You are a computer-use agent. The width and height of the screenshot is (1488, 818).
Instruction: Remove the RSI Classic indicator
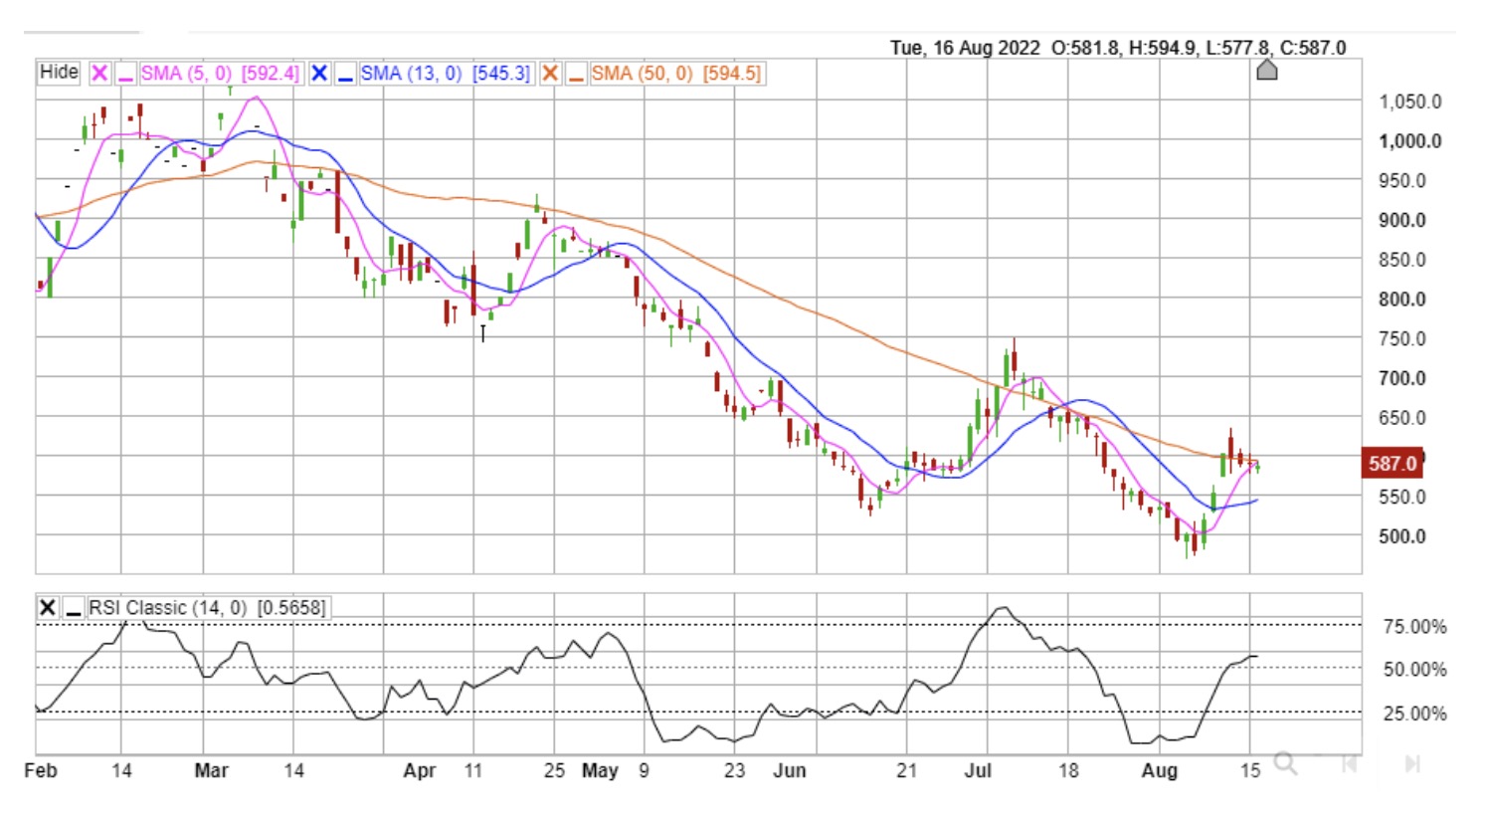click(x=47, y=608)
